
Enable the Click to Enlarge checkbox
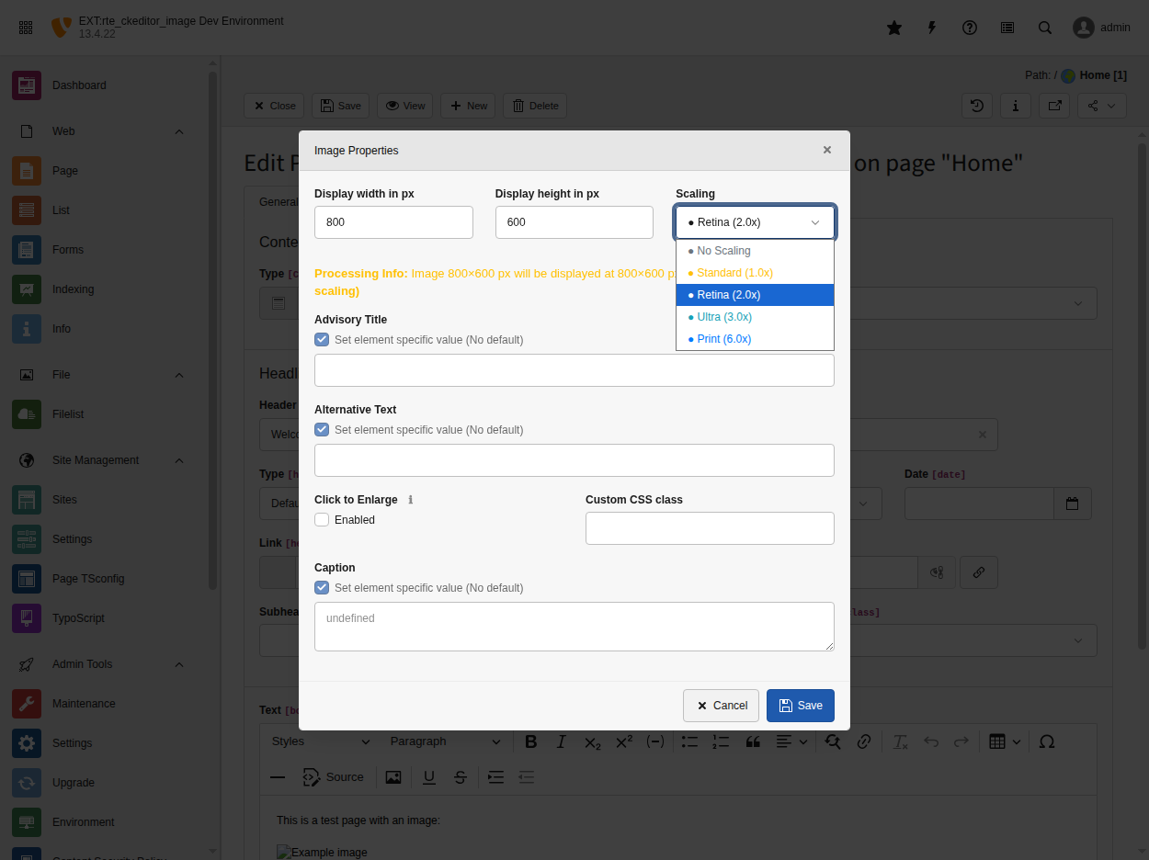pyautogui.click(x=322, y=520)
